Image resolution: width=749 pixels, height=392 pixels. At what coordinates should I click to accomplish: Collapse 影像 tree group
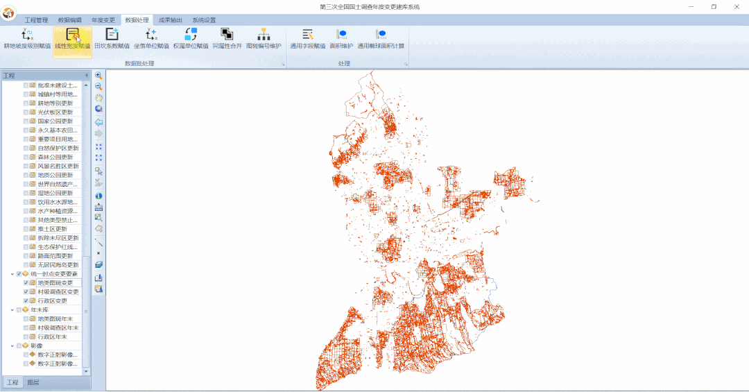[12, 346]
